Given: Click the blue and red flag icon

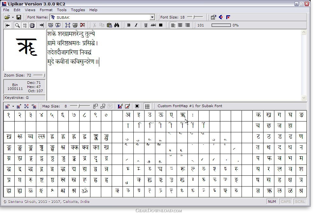Looking at the screenshot, I should [x=228, y=17].
